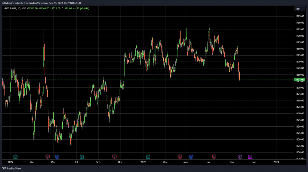Click the 1550.00 price axis label
This screenshot has width=308, height=172.
[x=300, y=75]
